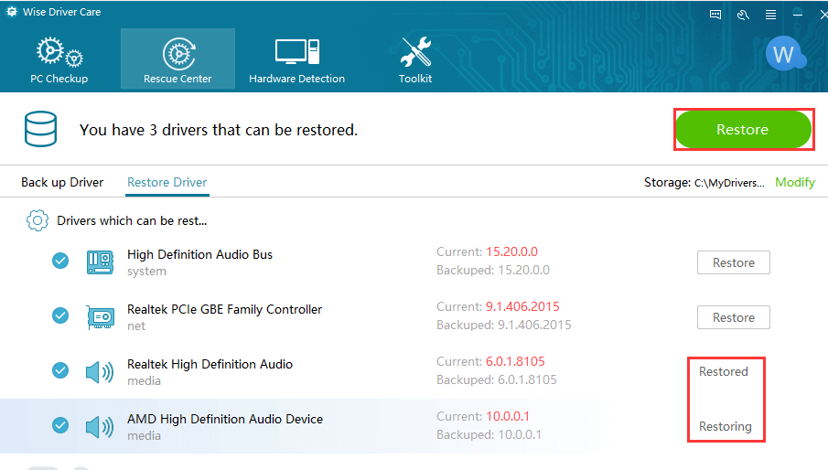Restore the Realtek PCIe GBE driver
Screen dimensions: 828x470
tap(734, 317)
